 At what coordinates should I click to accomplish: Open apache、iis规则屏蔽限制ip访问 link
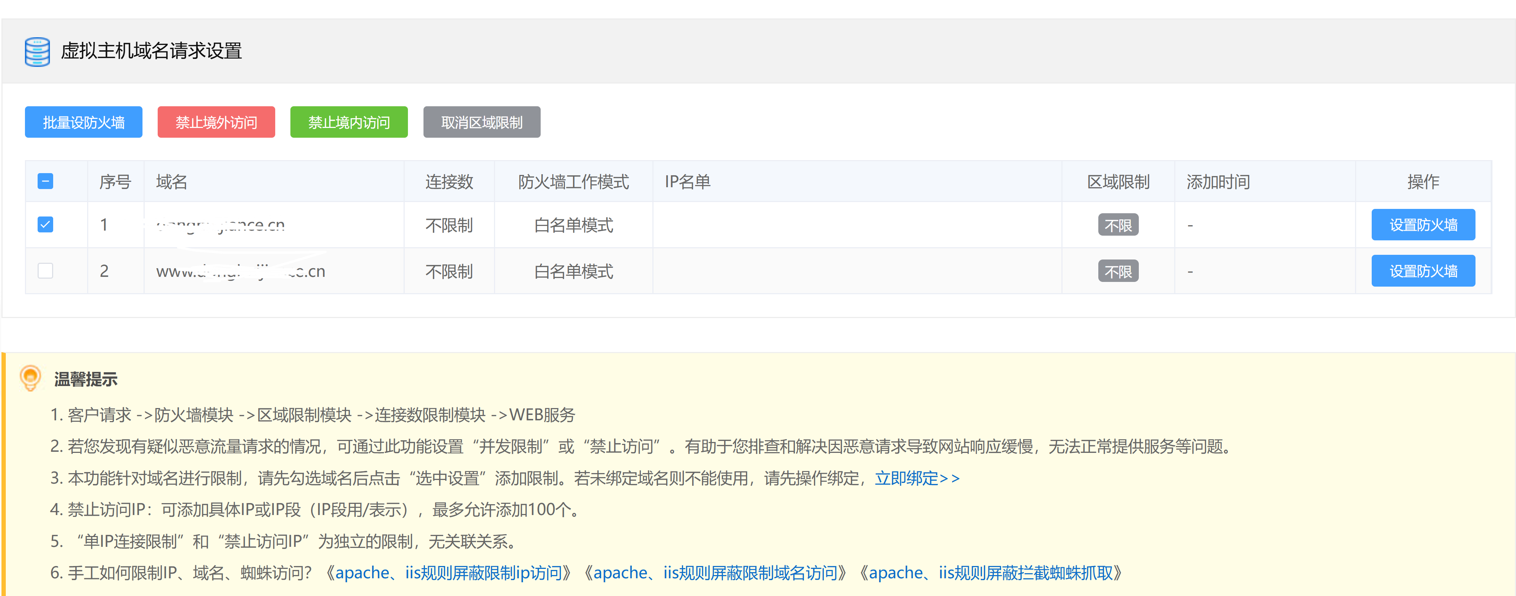448,573
